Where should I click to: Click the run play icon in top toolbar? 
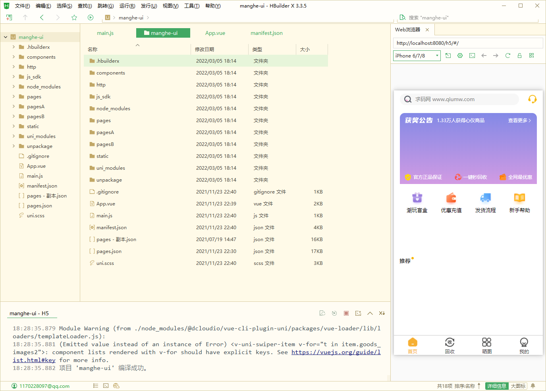coord(91,17)
